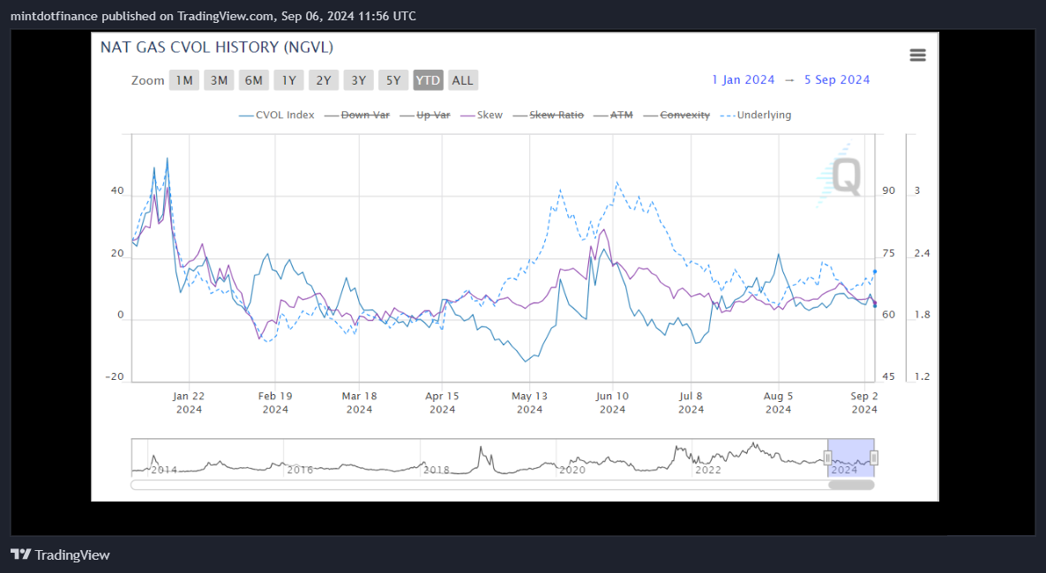Image resolution: width=1046 pixels, height=573 pixels.
Task: Click the 2020 mark in the navigator
Action: [x=572, y=470]
